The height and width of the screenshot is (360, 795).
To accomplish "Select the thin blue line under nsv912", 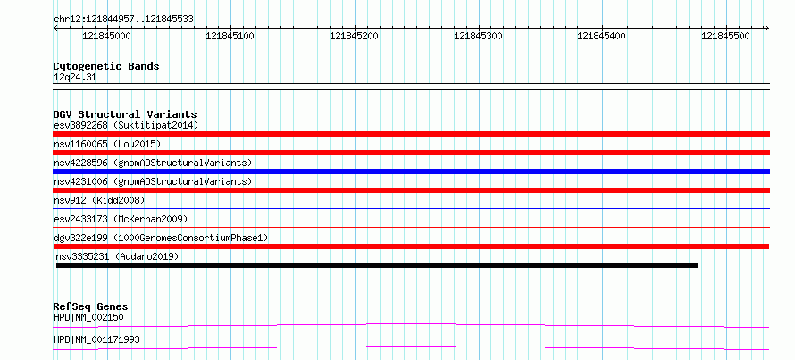I will pos(411,208).
